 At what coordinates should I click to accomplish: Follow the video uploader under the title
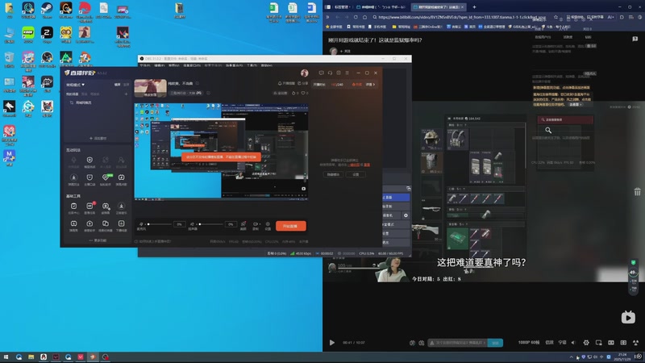346,51
